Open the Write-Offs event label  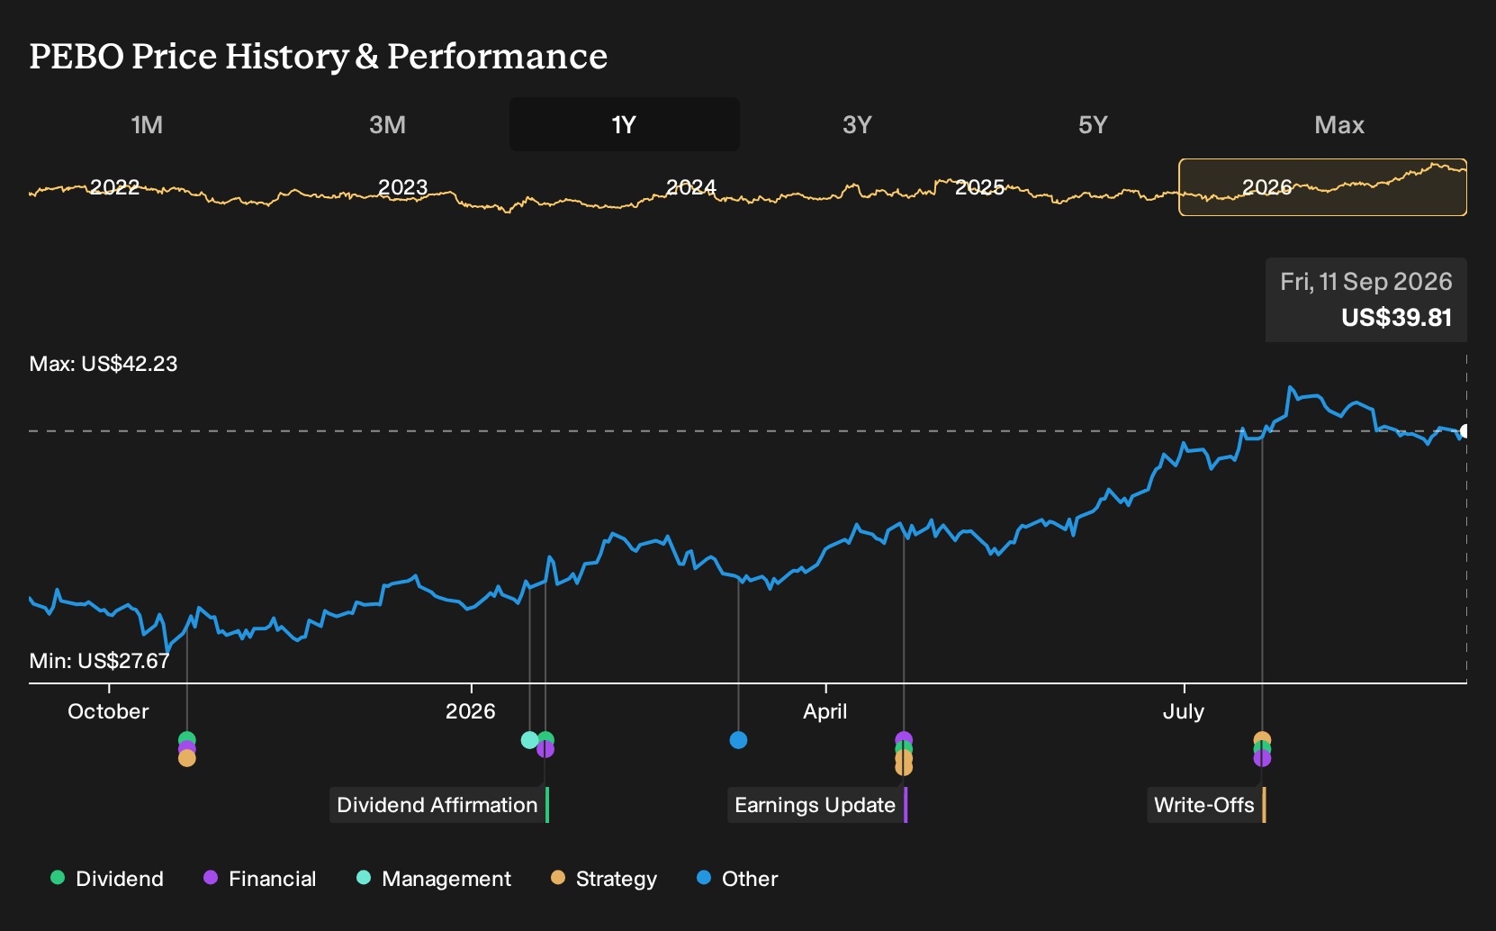click(x=1206, y=805)
